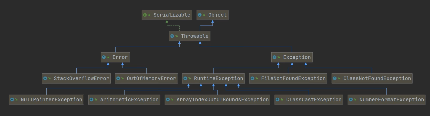Click the class icon on Error
Viewport: 430px width, 116px height.
[104, 57]
